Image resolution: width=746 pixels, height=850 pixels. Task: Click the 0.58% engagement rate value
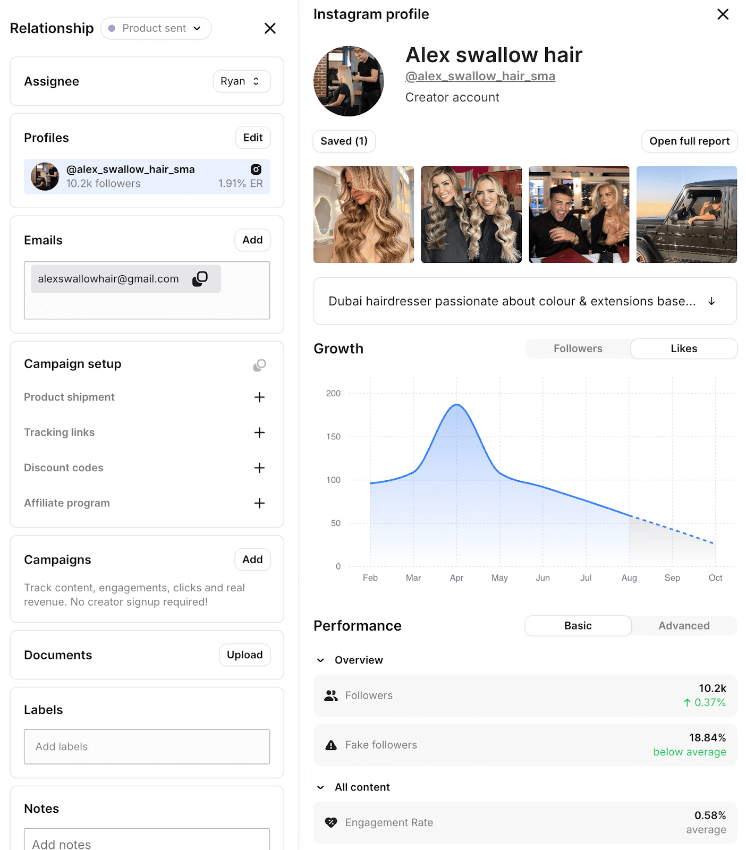tap(710, 815)
